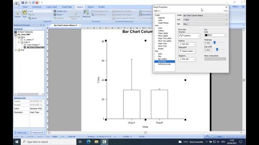Collapse the t-test 5 node in notebook tree
Screen dimensions: 259x145
(19, 42)
